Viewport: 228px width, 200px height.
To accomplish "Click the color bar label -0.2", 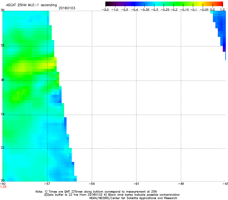I will click(x=174, y=10).
